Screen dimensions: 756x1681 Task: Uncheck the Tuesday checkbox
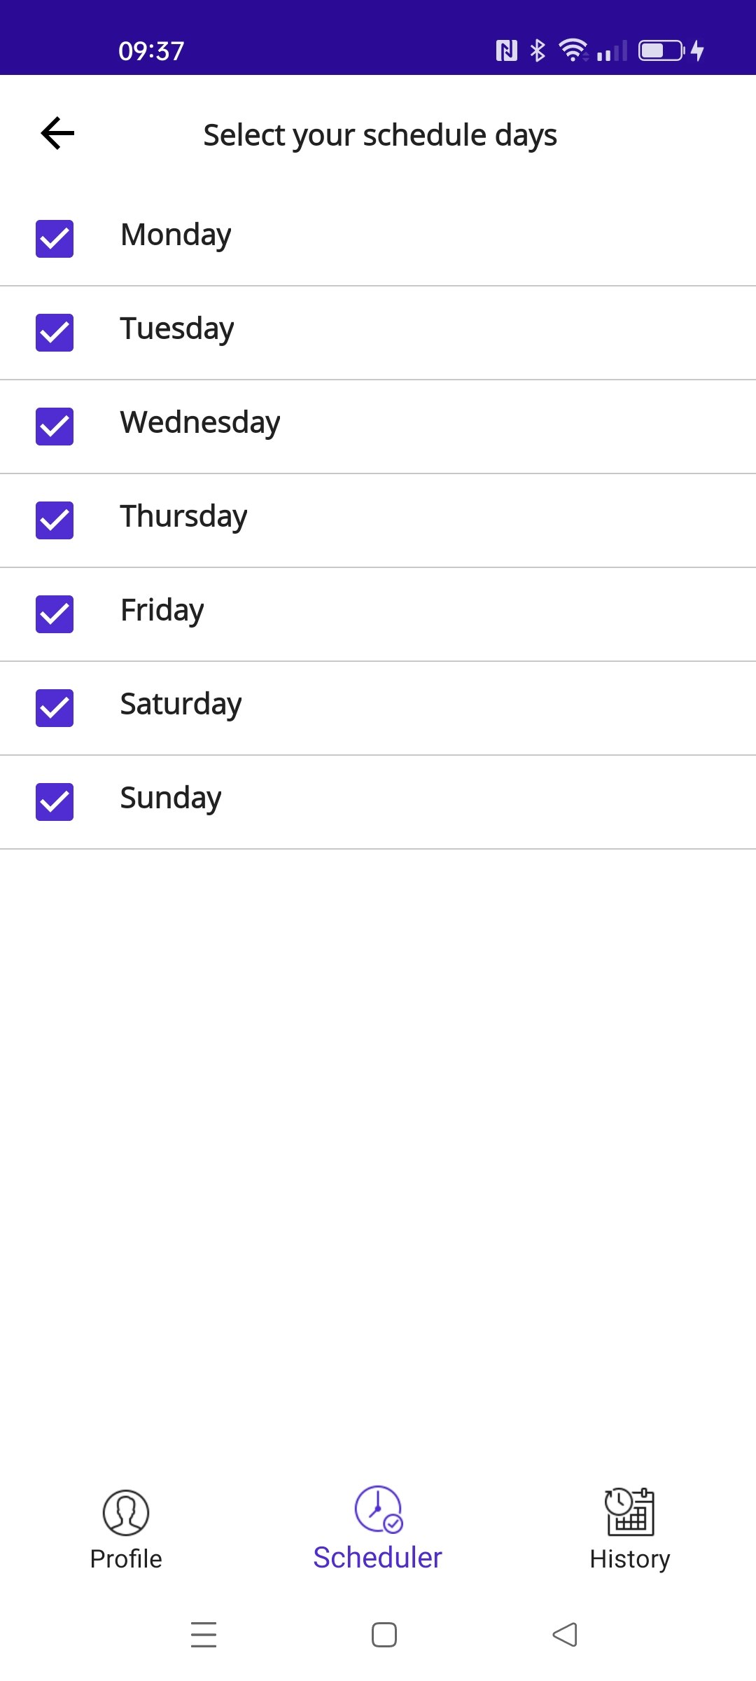coord(55,333)
